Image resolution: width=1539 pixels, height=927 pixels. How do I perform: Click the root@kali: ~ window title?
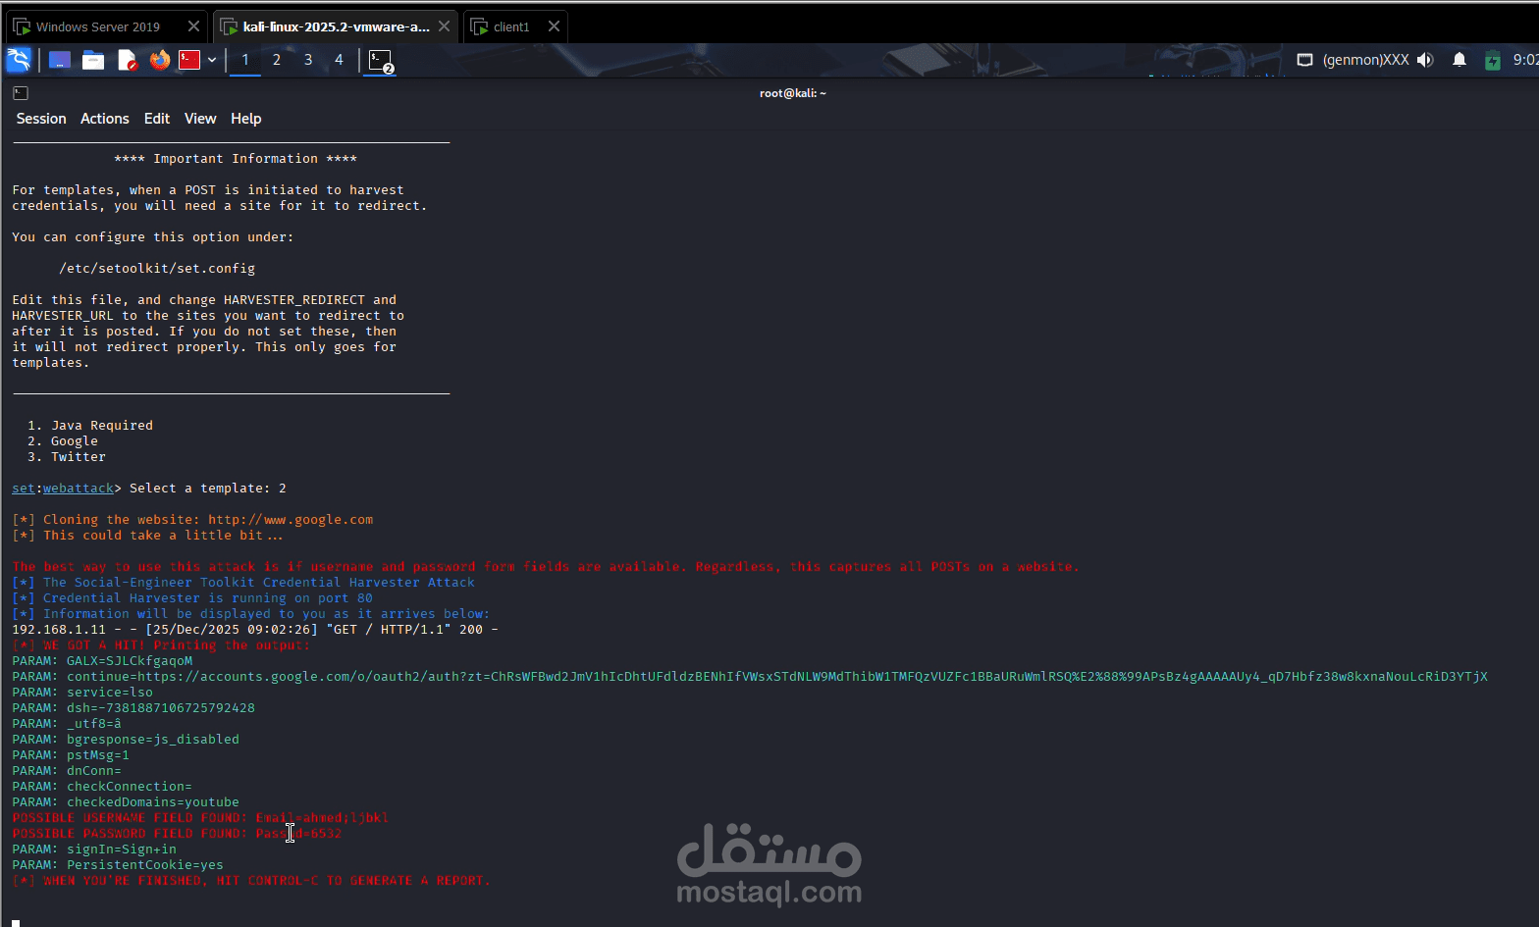pos(793,93)
